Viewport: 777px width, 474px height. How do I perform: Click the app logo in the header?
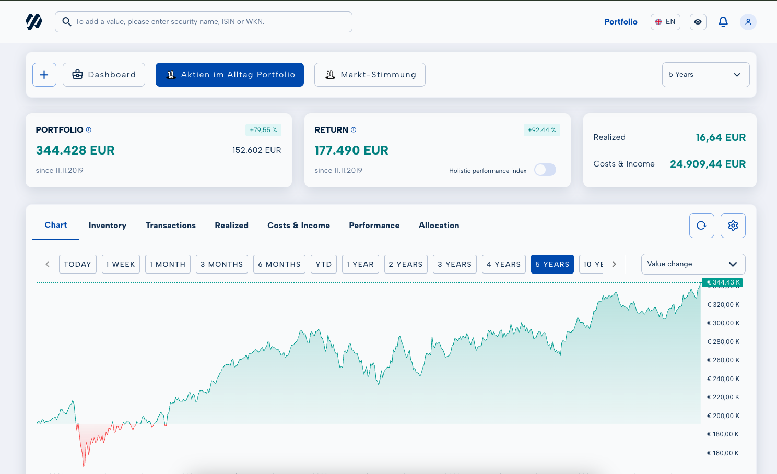(34, 21)
